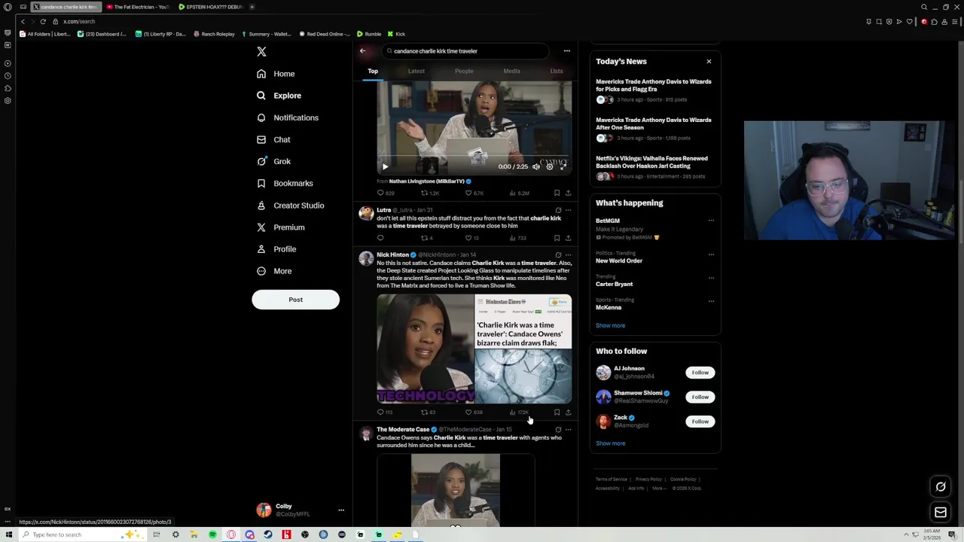The width and height of the screenshot is (964, 542).
Task: Show more under Who to follow
Action: point(610,443)
